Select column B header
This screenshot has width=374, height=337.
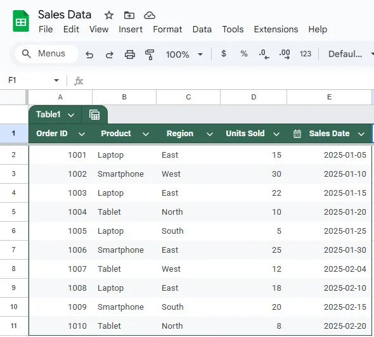coord(124,98)
